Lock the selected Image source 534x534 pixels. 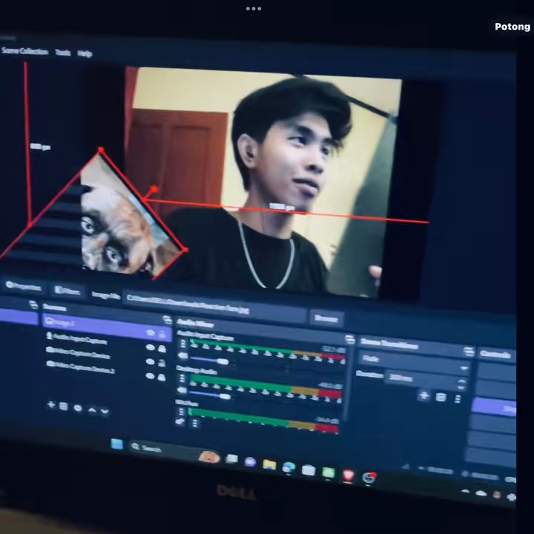[162, 334]
